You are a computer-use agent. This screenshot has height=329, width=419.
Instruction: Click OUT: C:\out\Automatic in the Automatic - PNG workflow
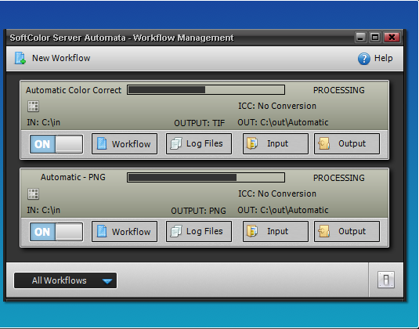point(283,210)
